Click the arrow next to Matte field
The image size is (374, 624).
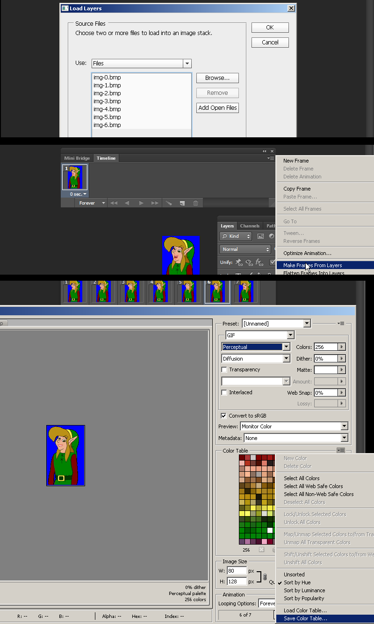tap(342, 370)
